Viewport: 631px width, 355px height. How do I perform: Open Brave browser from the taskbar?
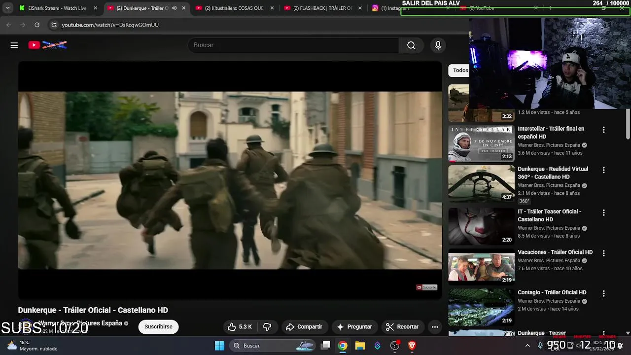[412, 346]
